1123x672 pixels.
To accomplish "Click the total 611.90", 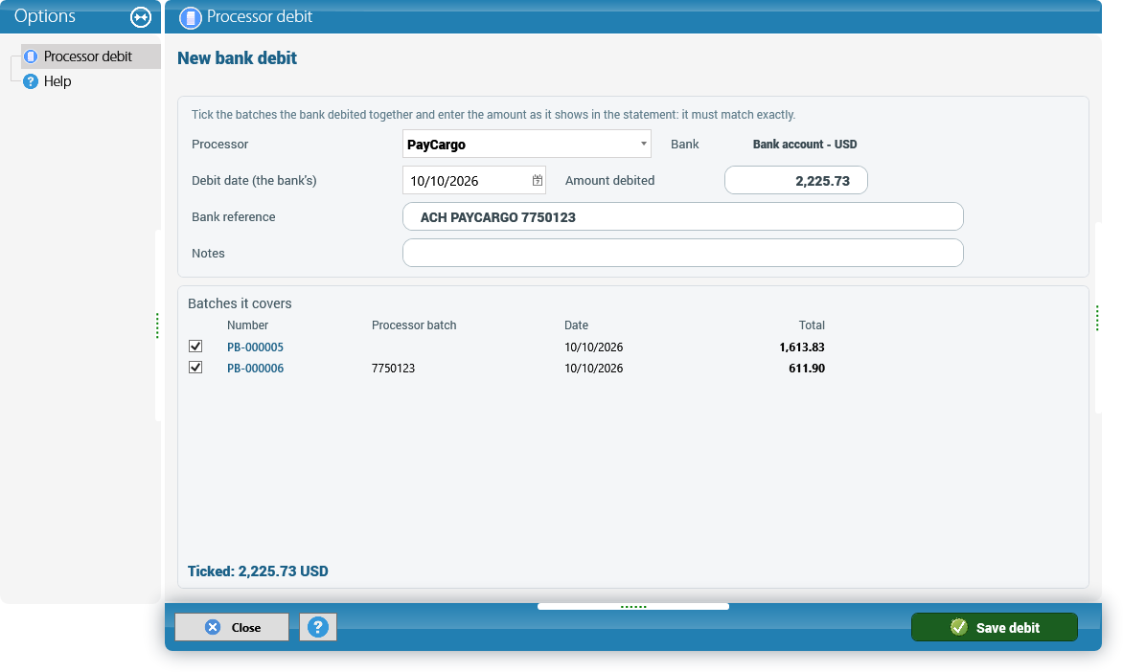I will (807, 369).
